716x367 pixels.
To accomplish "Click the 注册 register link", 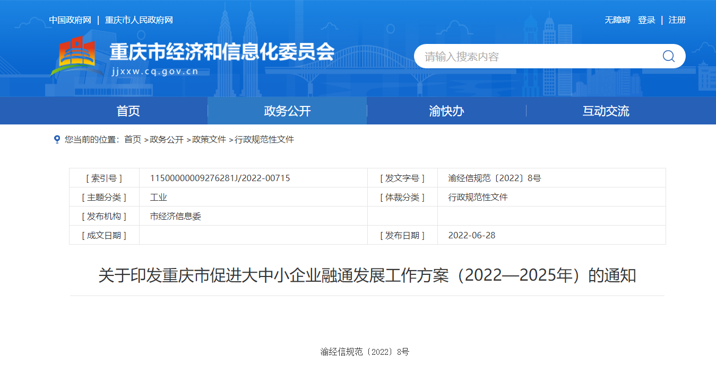I will coord(677,20).
